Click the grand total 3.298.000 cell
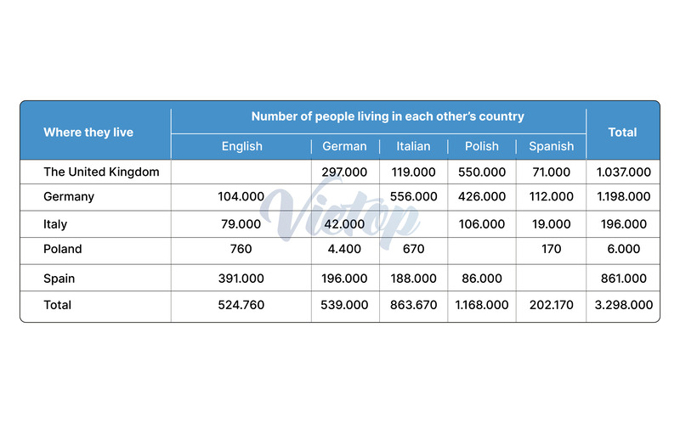680x423 pixels. point(624,305)
